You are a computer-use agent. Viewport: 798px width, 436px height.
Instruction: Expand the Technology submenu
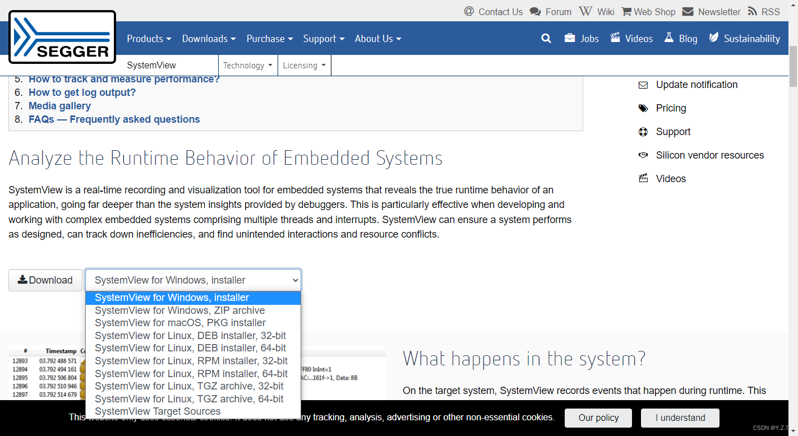(247, 66)
